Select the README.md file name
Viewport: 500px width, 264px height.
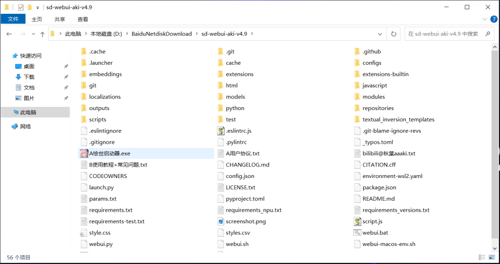point(379,199)
